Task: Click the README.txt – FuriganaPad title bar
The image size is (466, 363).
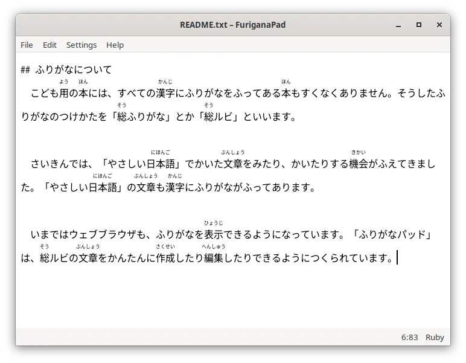Action: pos(233,25)
